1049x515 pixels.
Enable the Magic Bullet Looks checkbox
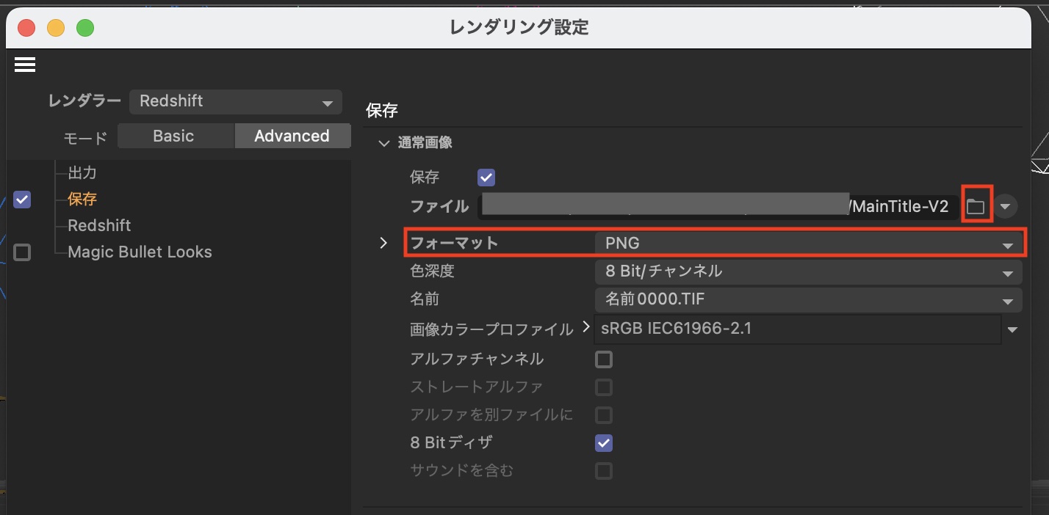tap(22, 252)
